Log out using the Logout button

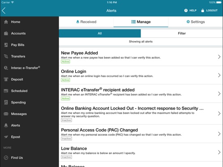209,10
